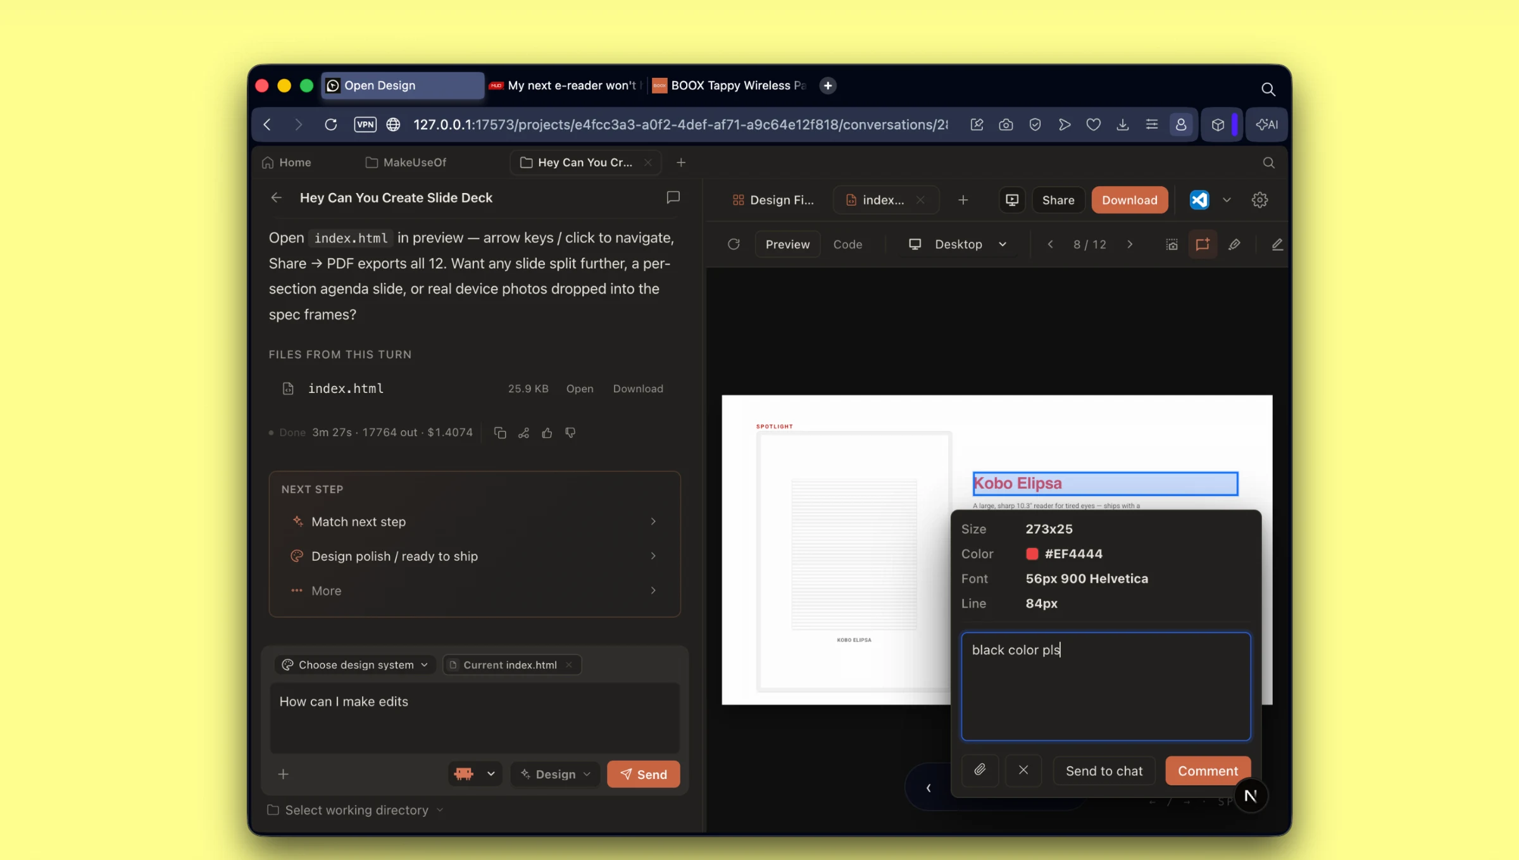Screen dimensions: 1519x860
Task: Click the shield icon in browser toolbar
Action: pyautogui.click(x=1035, y=125)
